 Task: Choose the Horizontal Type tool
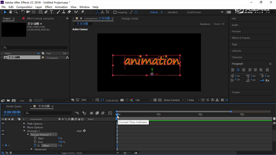52,12
